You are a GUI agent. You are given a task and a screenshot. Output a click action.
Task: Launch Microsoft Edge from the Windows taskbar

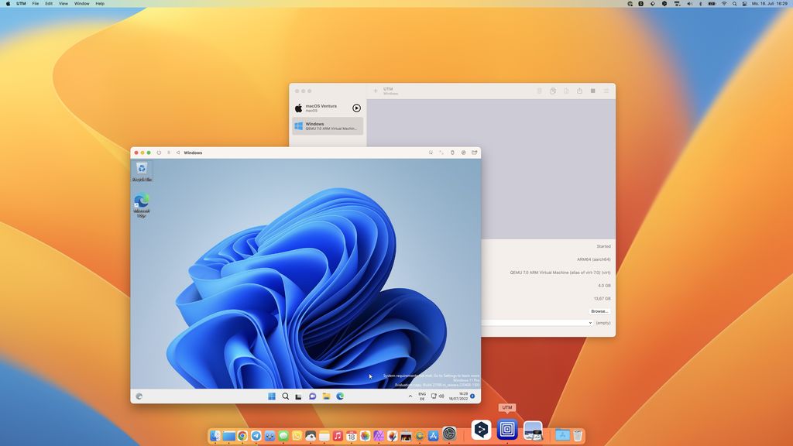coord(339,396)
